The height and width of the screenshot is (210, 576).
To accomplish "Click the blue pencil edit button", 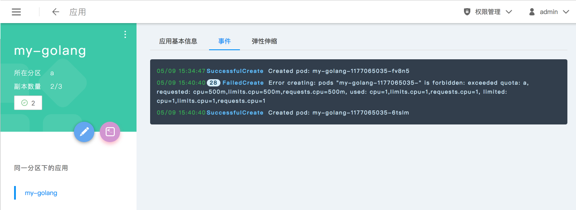I will [84, 132].
